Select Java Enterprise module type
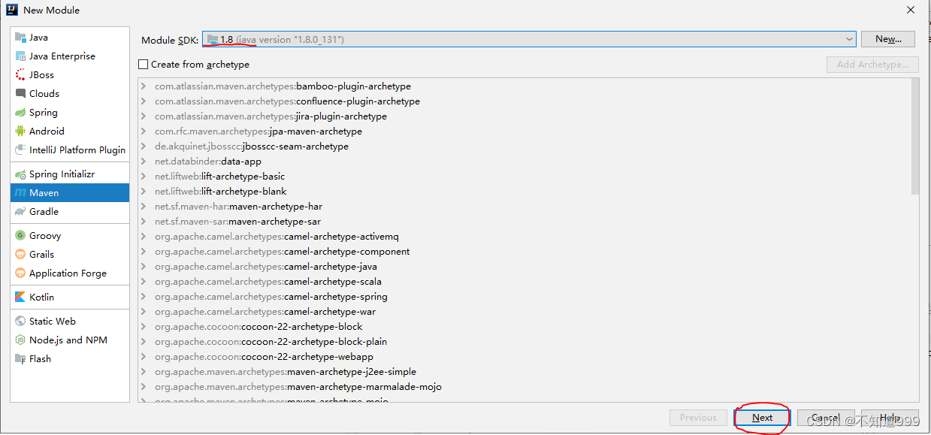Viewport: 931px width, 435px height. point(62,56)
